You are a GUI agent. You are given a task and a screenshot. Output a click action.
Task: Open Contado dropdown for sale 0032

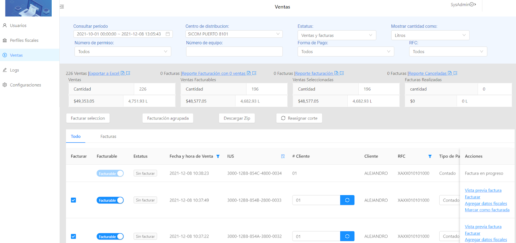click(450, 236)
